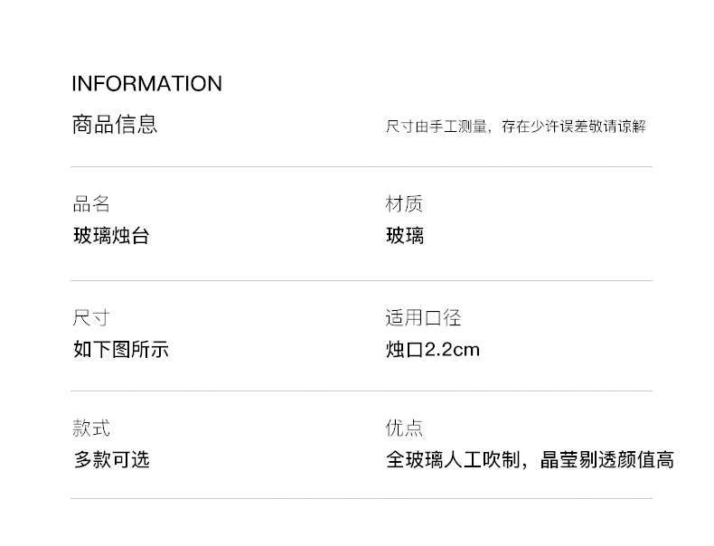Select the 玻璃 value under 材质
This screenshot has height=546, width=714.
[x=404, y=237]
